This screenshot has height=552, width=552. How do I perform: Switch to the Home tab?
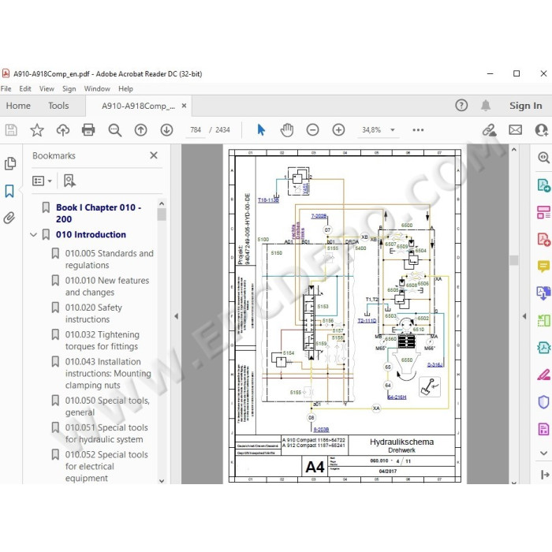18,106
